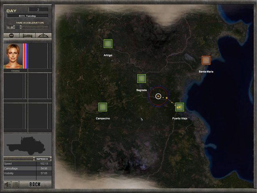
Task: Select the Puerto Viejo town square
Action: (x=179, y=107)
